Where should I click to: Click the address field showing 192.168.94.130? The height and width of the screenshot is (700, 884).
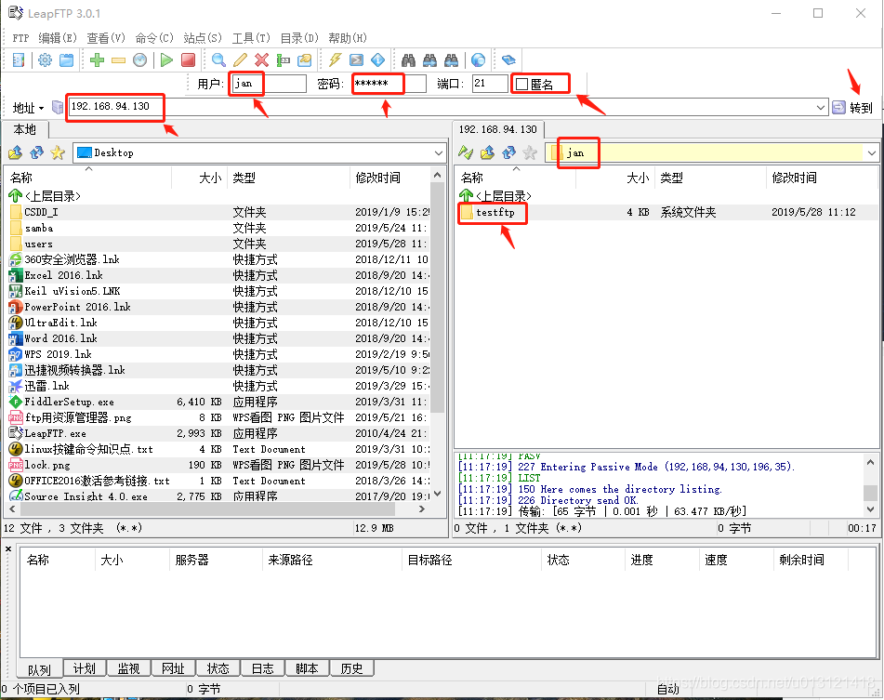pyautogui.click(x=448, y=107)
